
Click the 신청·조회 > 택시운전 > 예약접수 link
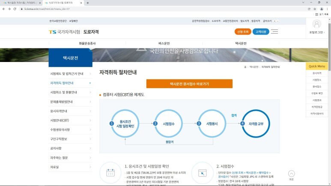coord(251,173)
